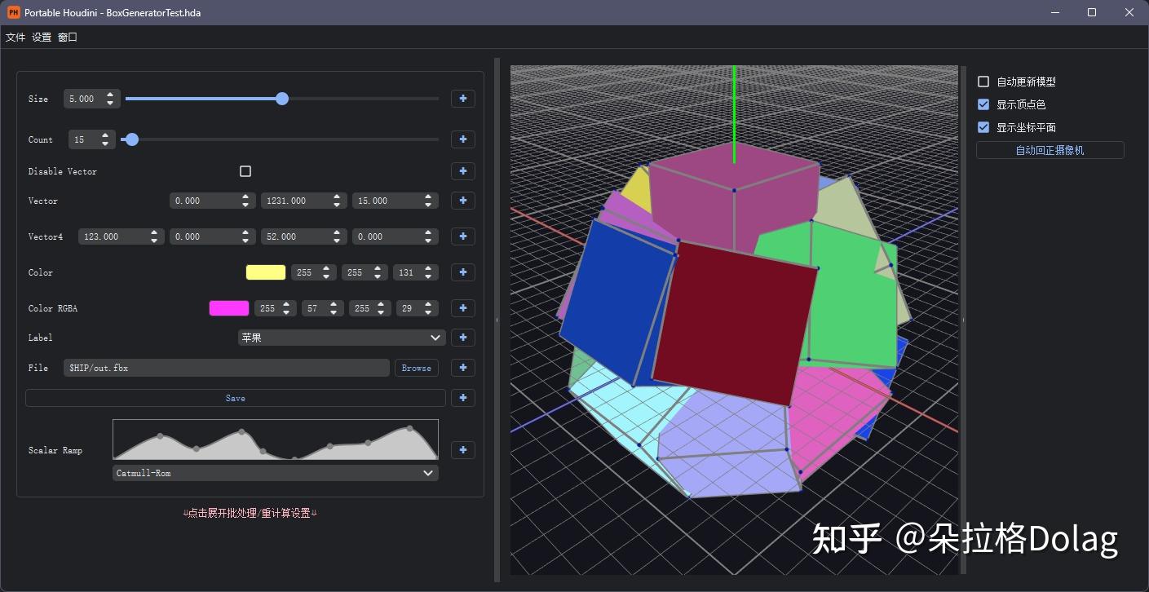Click the plus icon next to Disable Vector
The width and height of the screenshot is (1149, 592).
click(462, 171)
